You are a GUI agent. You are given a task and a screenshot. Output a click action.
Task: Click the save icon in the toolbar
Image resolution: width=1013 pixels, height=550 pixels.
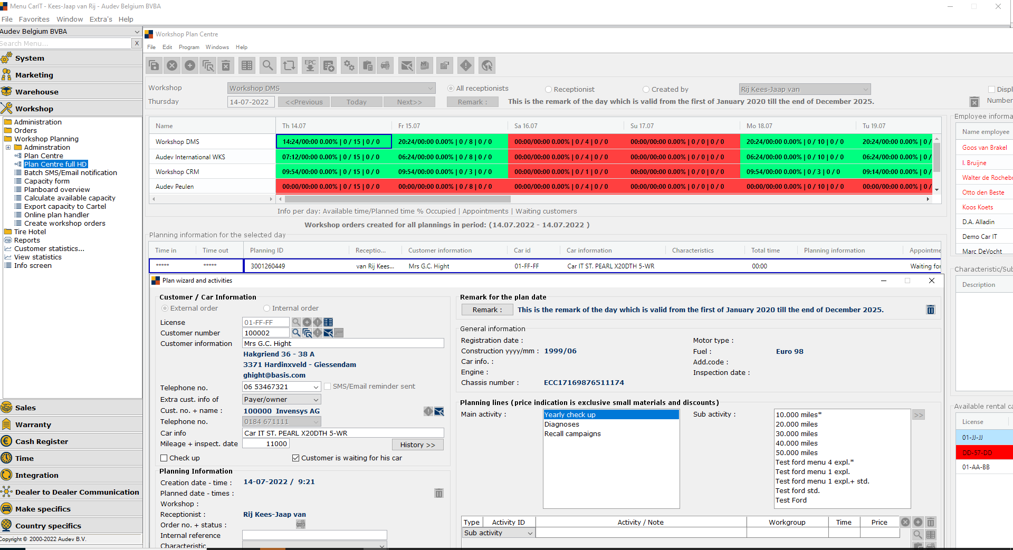point(154,65)
